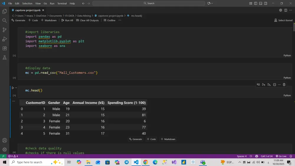Open cell toolbar More Actions ellipsis

coord(279,85)
